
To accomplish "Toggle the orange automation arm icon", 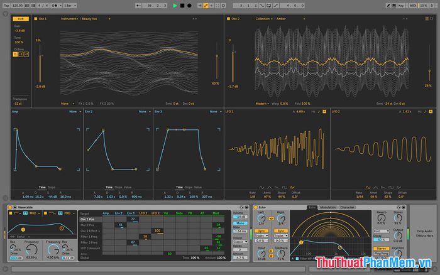I will [206, 5].
